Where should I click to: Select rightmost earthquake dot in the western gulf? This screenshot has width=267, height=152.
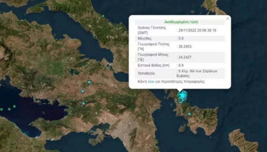(x=15, y=107)
